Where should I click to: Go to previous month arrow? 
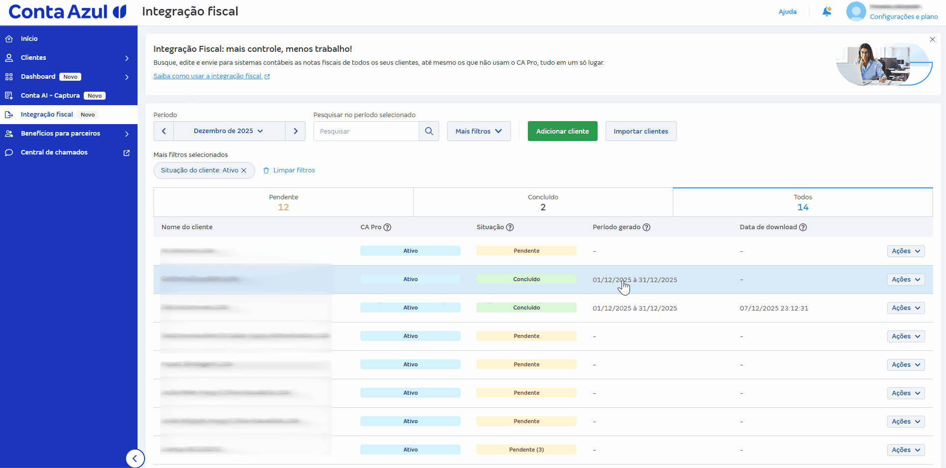point(163,131)
